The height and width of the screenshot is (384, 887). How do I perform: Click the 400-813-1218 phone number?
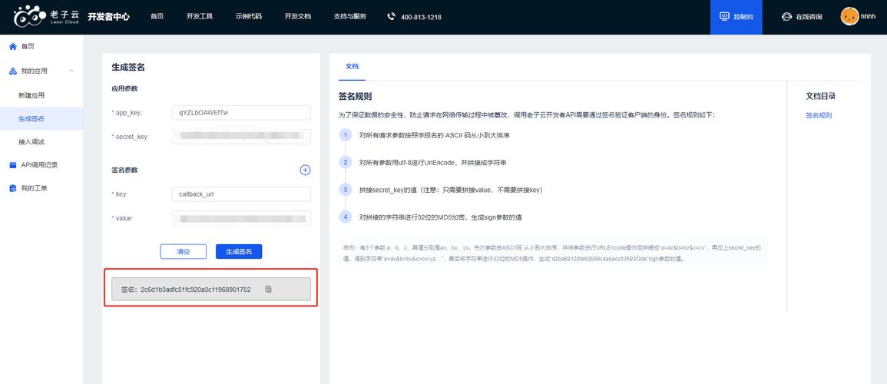(421, 17)
